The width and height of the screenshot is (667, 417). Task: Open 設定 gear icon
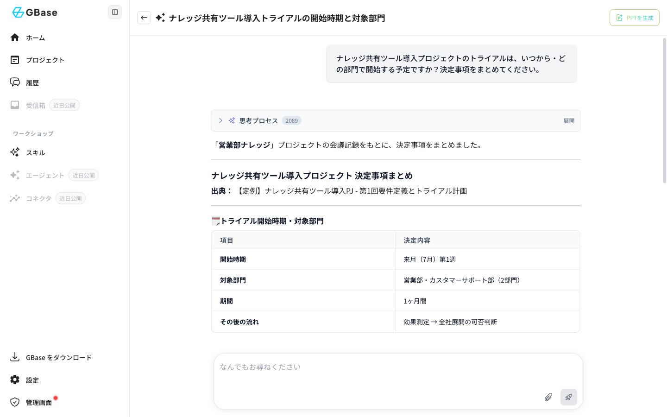pyautogui.click(x=15, y=379)
